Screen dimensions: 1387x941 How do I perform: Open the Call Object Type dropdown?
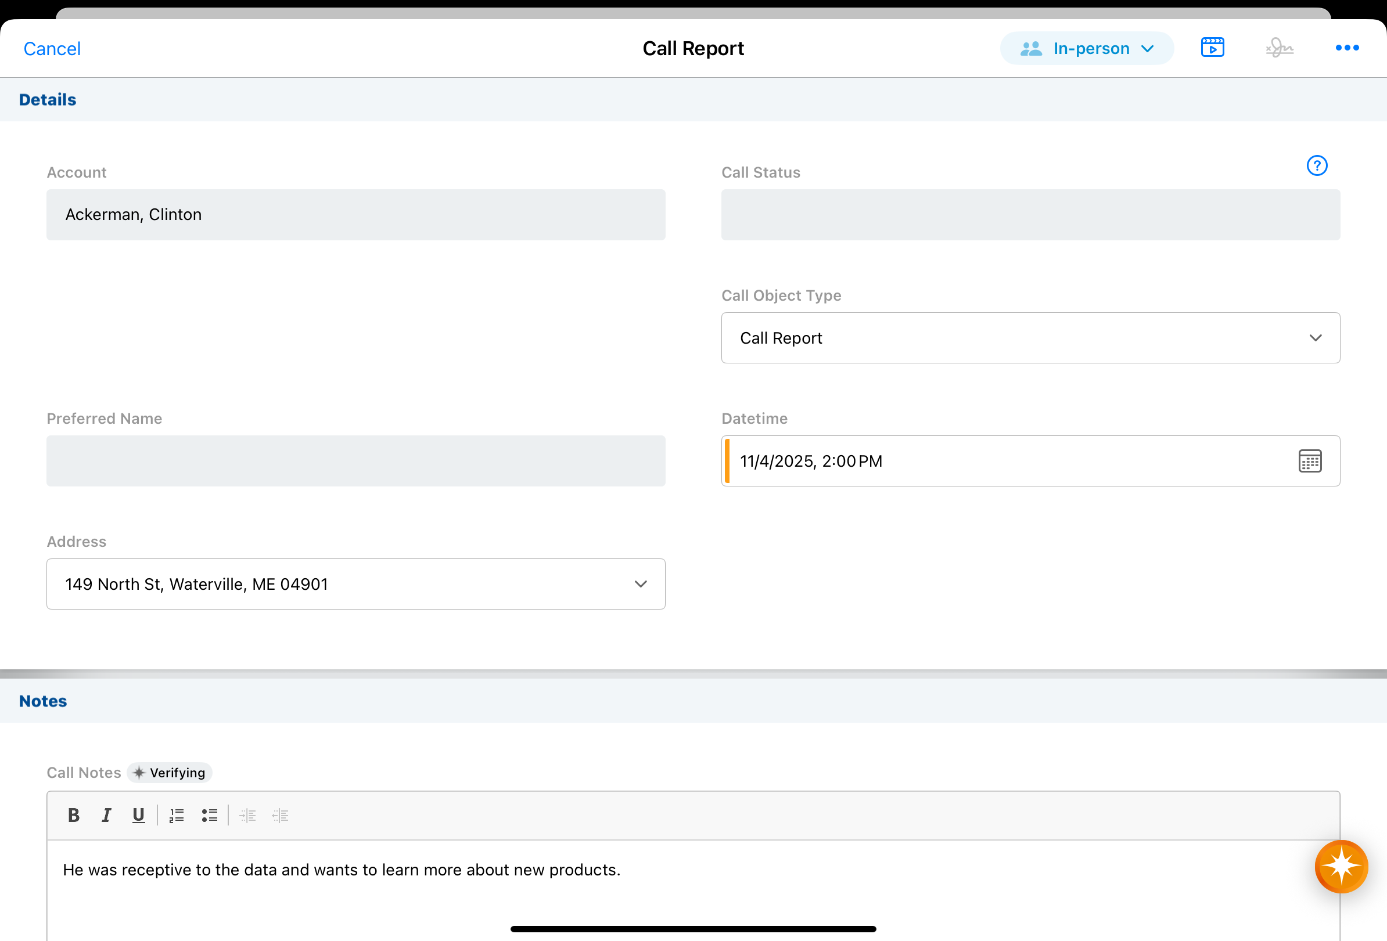click(1030, 338)
